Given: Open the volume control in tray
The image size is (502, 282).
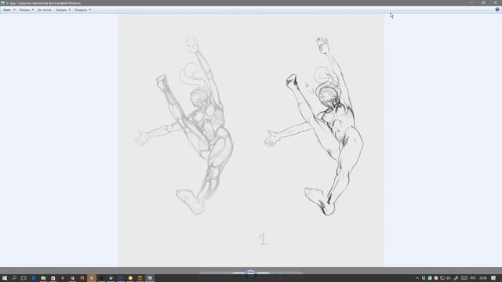Looking at the screenshot, I should [449, 278].
